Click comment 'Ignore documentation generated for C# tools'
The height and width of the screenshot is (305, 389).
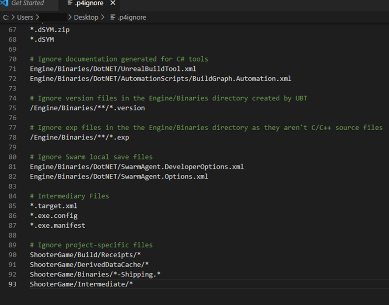(x=119, y=59)
